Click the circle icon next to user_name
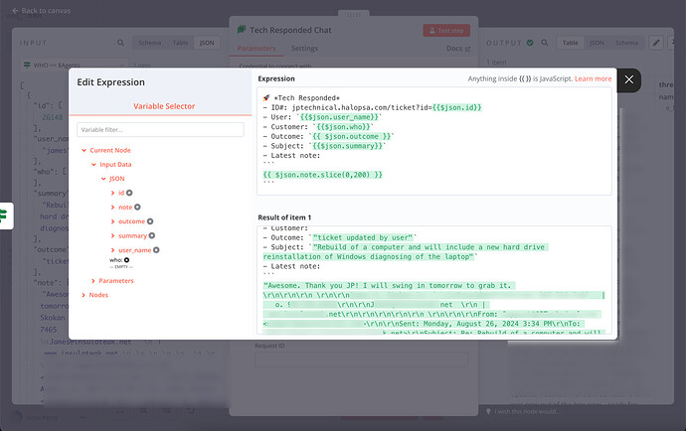Image resolution: width=686 pixels, height=431 pixels. pyautogui.click(x=156, y=250)
